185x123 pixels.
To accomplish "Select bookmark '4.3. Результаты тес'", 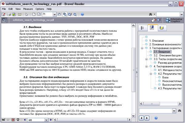I will pos(170,88).
